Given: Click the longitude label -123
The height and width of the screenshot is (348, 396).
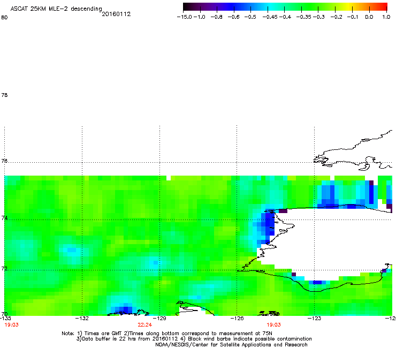Looking at the screenshot, I should 314,318.
